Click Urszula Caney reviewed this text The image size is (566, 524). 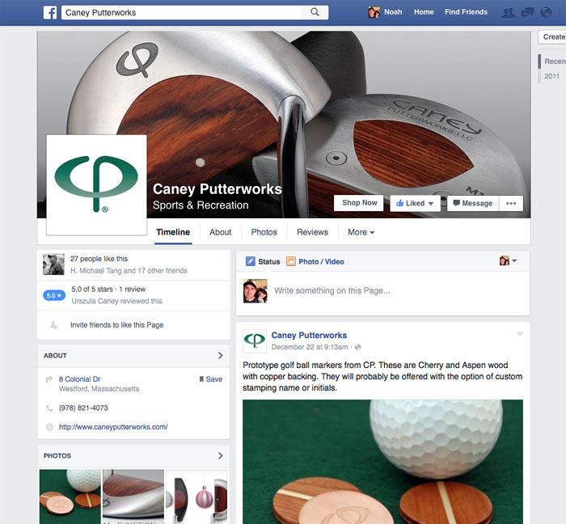[116, 301]
